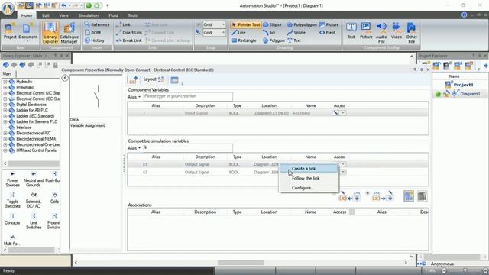Choose Create a link from context menu

pos(309,168)
